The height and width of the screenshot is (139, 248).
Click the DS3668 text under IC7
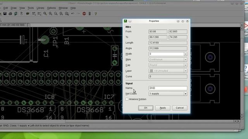pyautogui.click(x=90, y=110)
